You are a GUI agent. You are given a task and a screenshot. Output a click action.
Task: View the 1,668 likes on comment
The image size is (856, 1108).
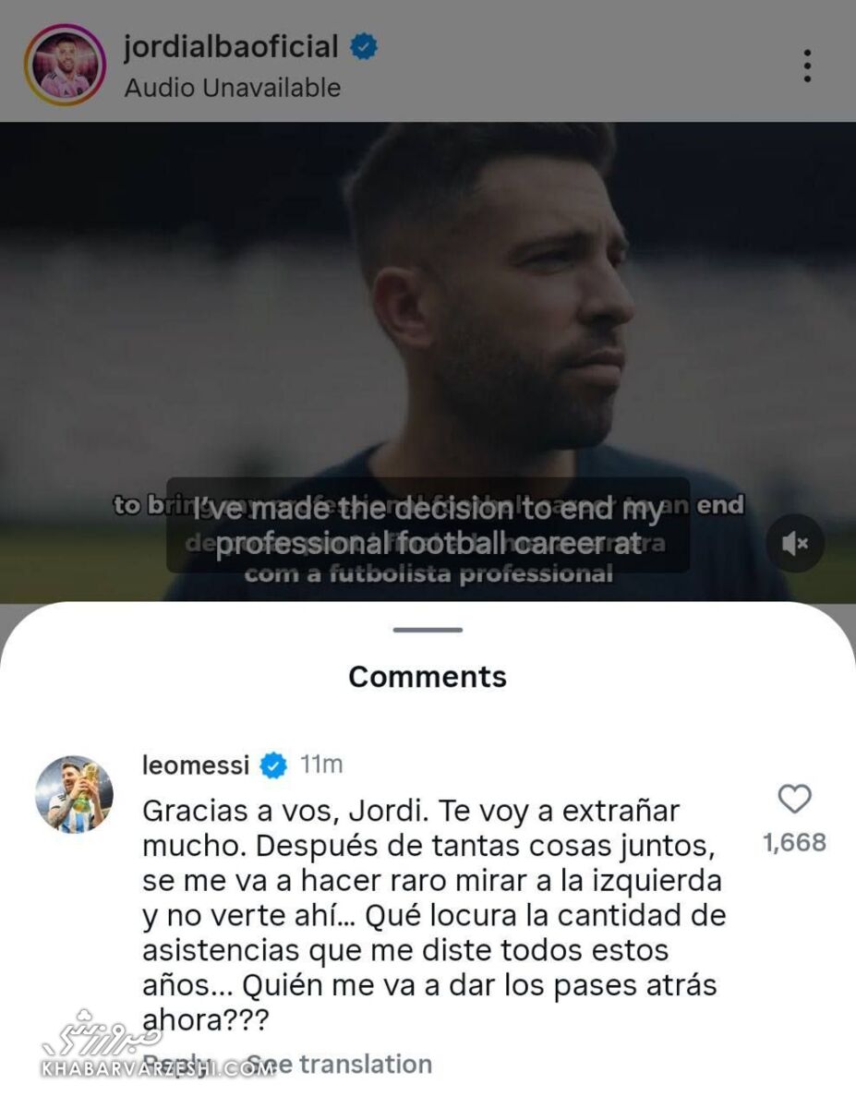[x=794, y=842]
